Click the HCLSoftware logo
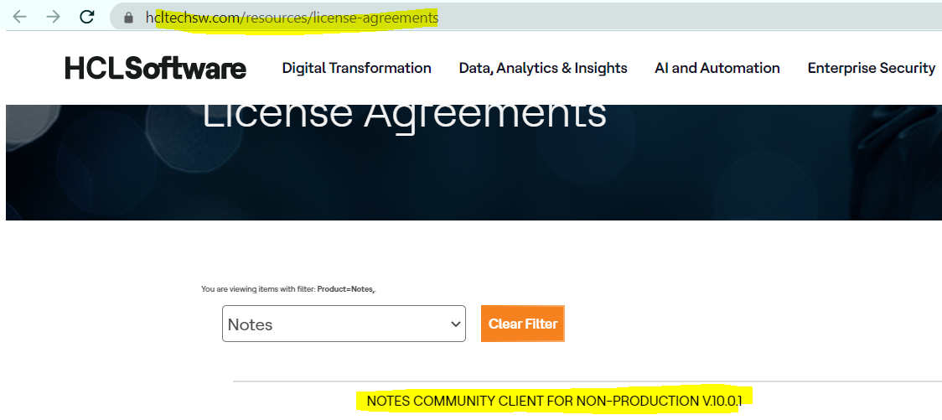Screen dimensions: 942x420 click(x=155, y=69)
